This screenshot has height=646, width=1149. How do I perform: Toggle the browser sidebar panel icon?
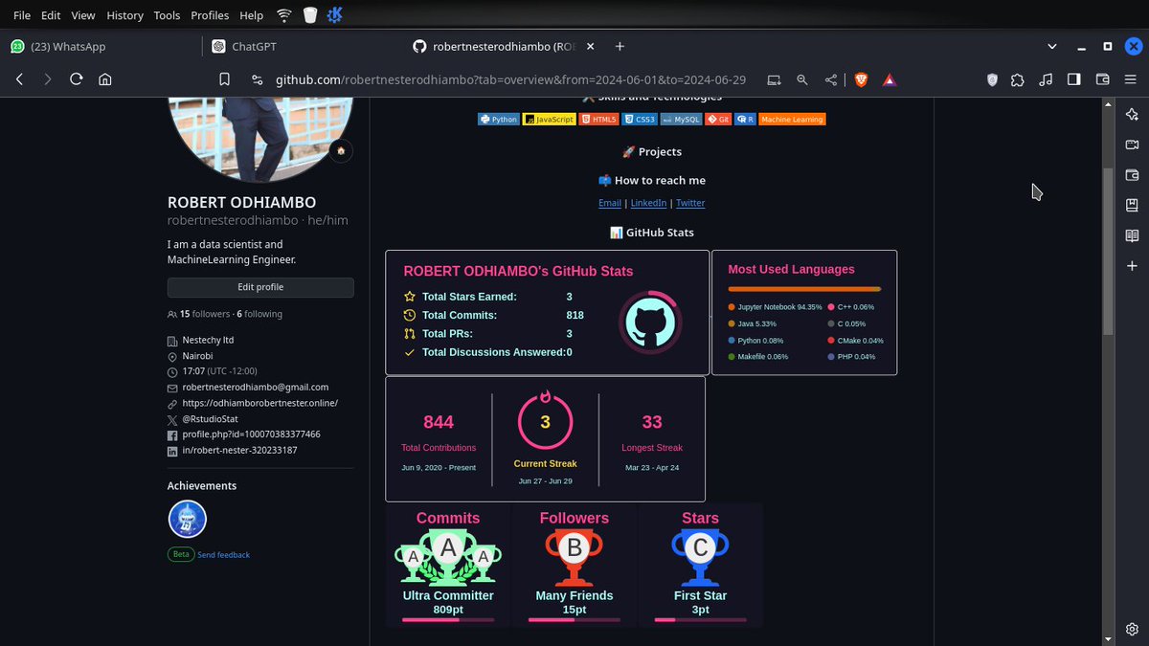click(1074, 80)
